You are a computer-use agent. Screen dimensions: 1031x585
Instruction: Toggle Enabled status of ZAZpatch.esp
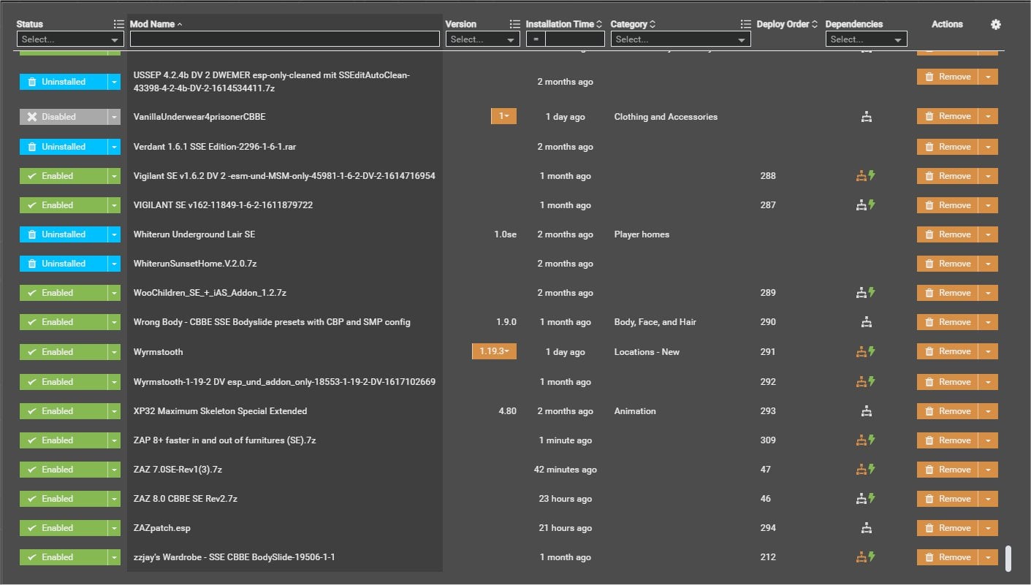(x=63, y=528)
